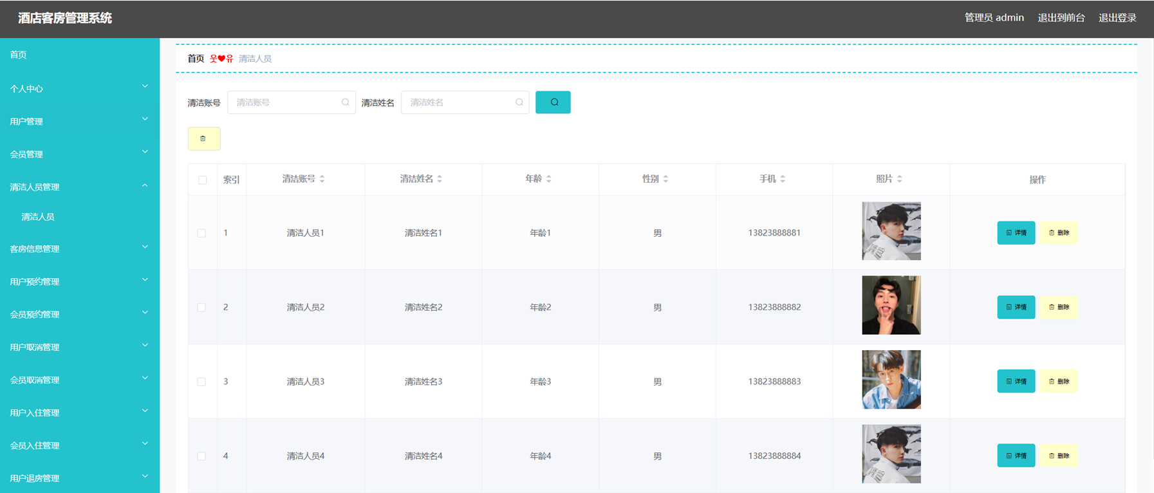Open photo thumbnail for 清洁人员1
The image size is (1154, 493).
(x=891, y=231)
